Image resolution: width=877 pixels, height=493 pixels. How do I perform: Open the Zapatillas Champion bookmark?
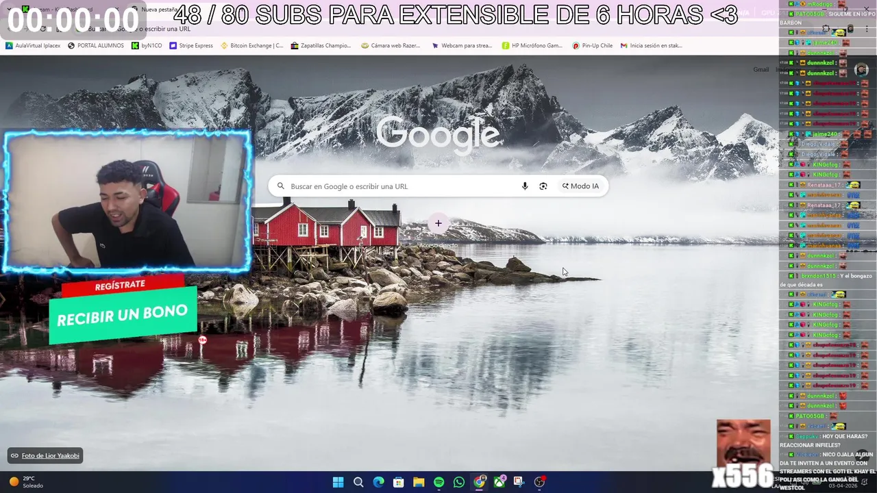[x=321, y=46]
